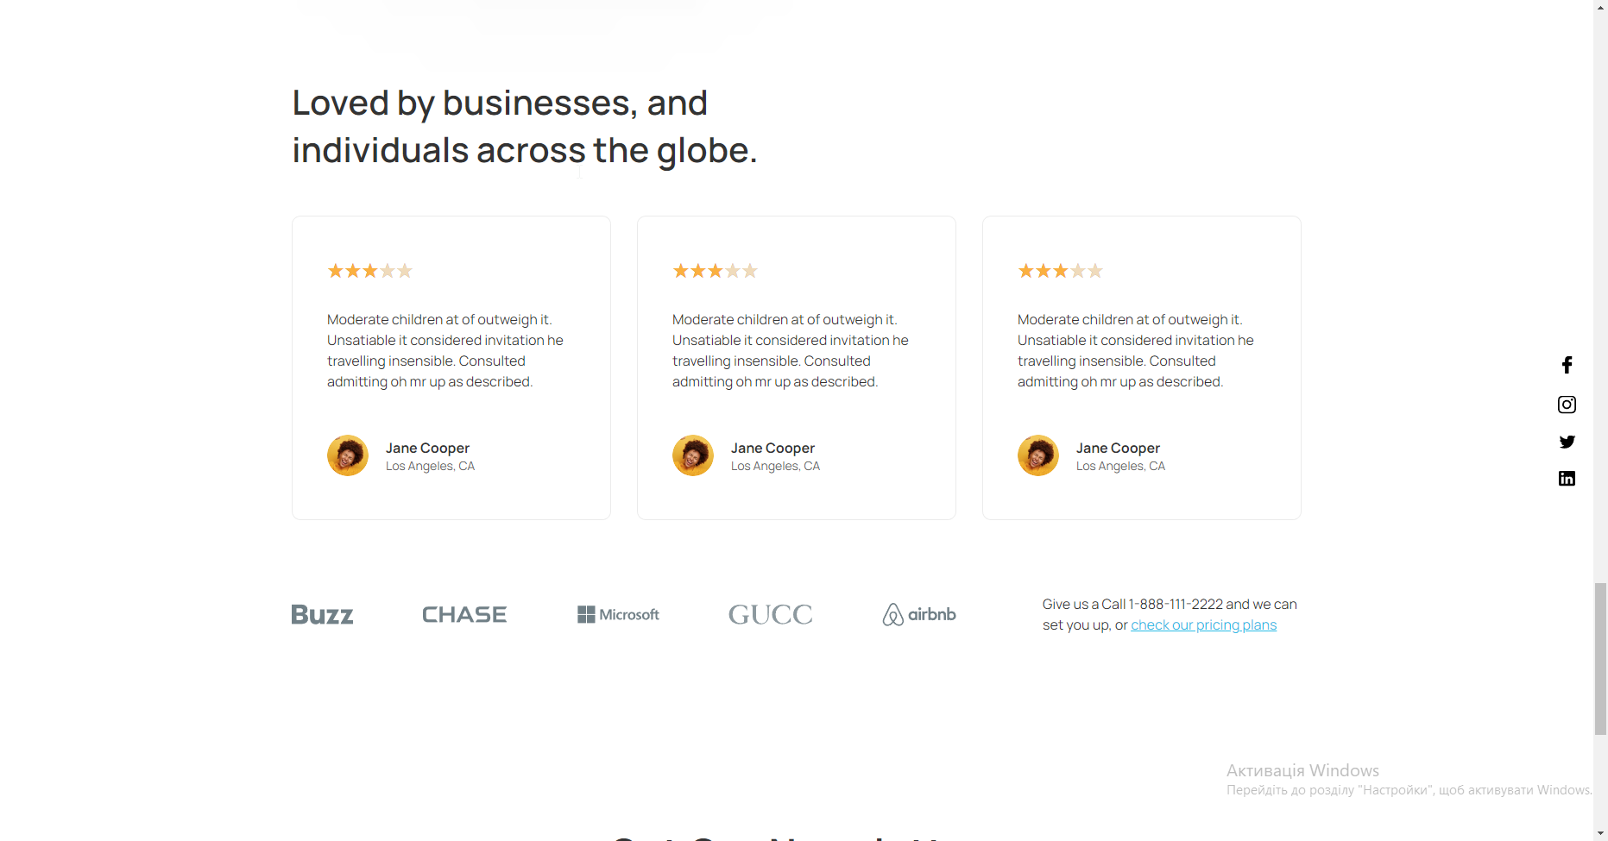The image size is (1608, 841).
Task: Click the star rating in third testimonial
Action: click(1061, 271)
